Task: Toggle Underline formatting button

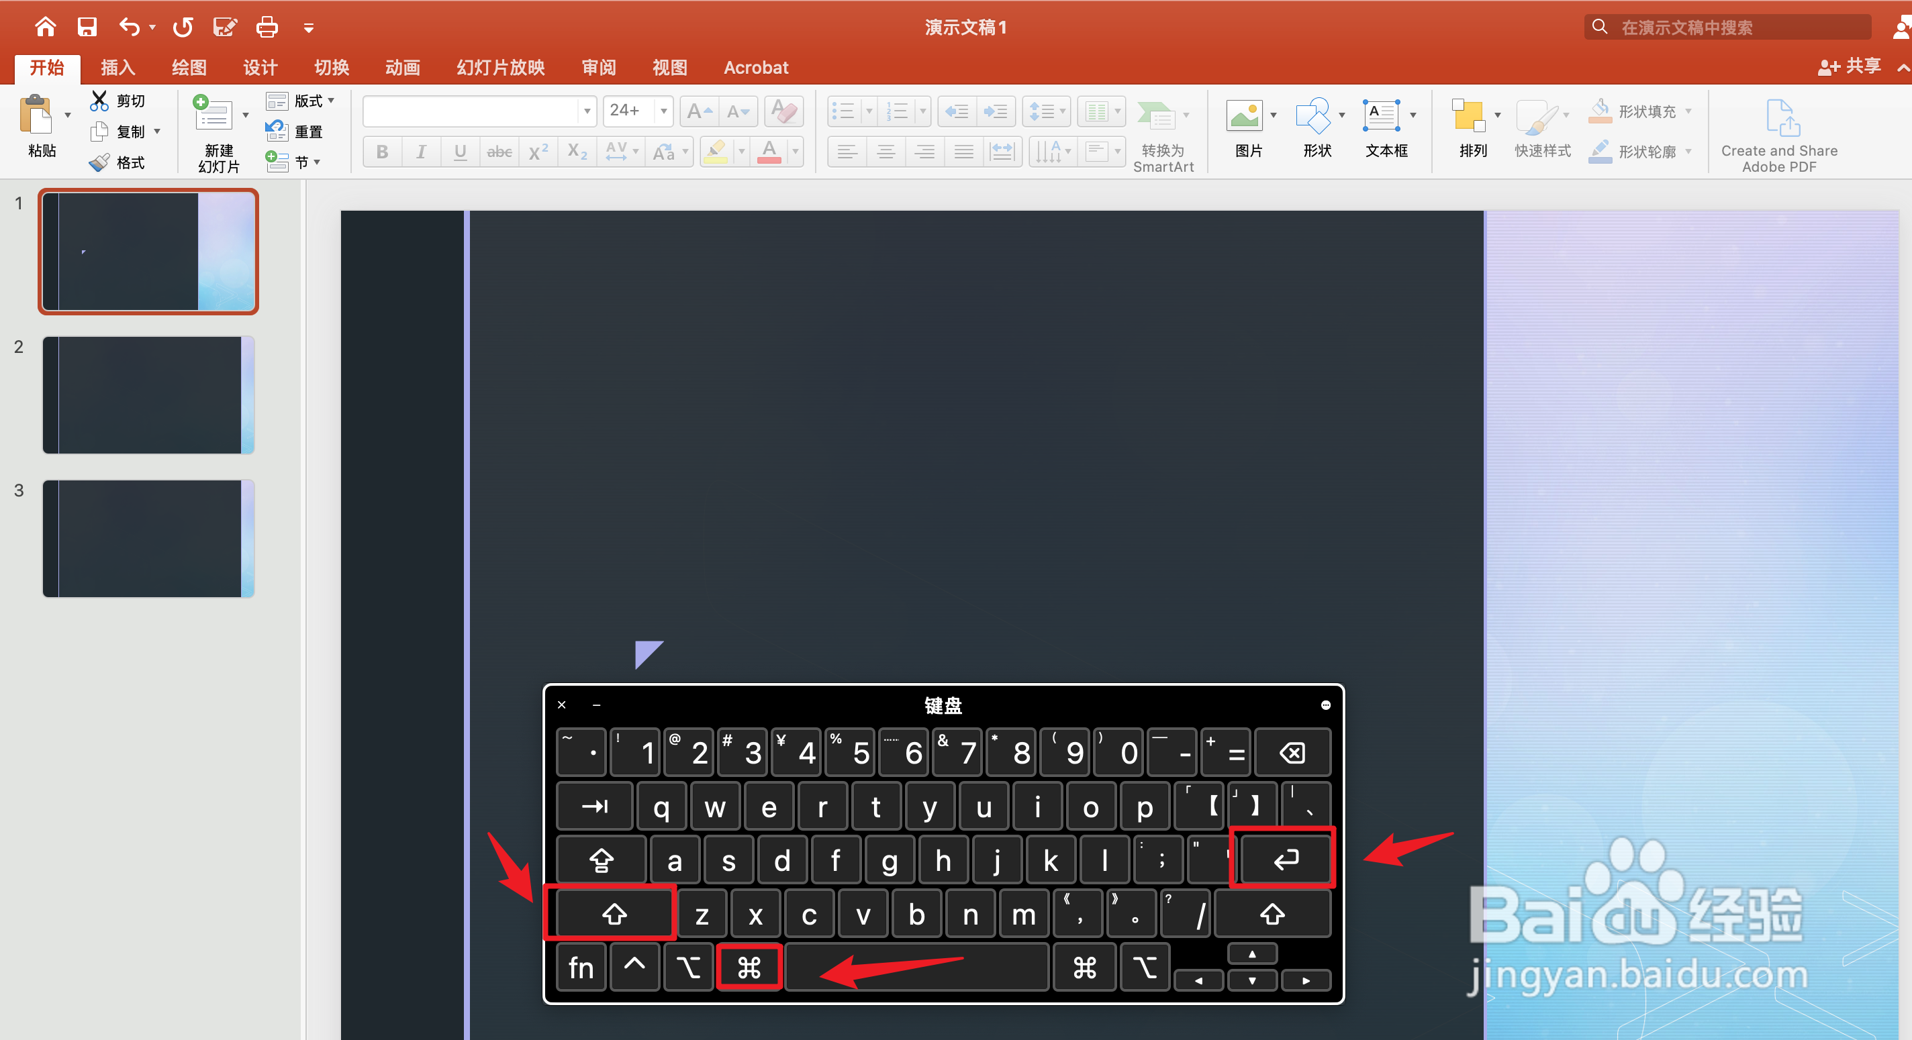Action: click(x=460, y=152)
